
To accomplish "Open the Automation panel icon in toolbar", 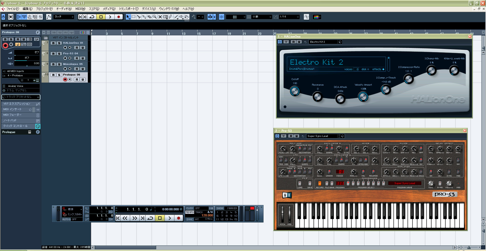I will 49,17.
